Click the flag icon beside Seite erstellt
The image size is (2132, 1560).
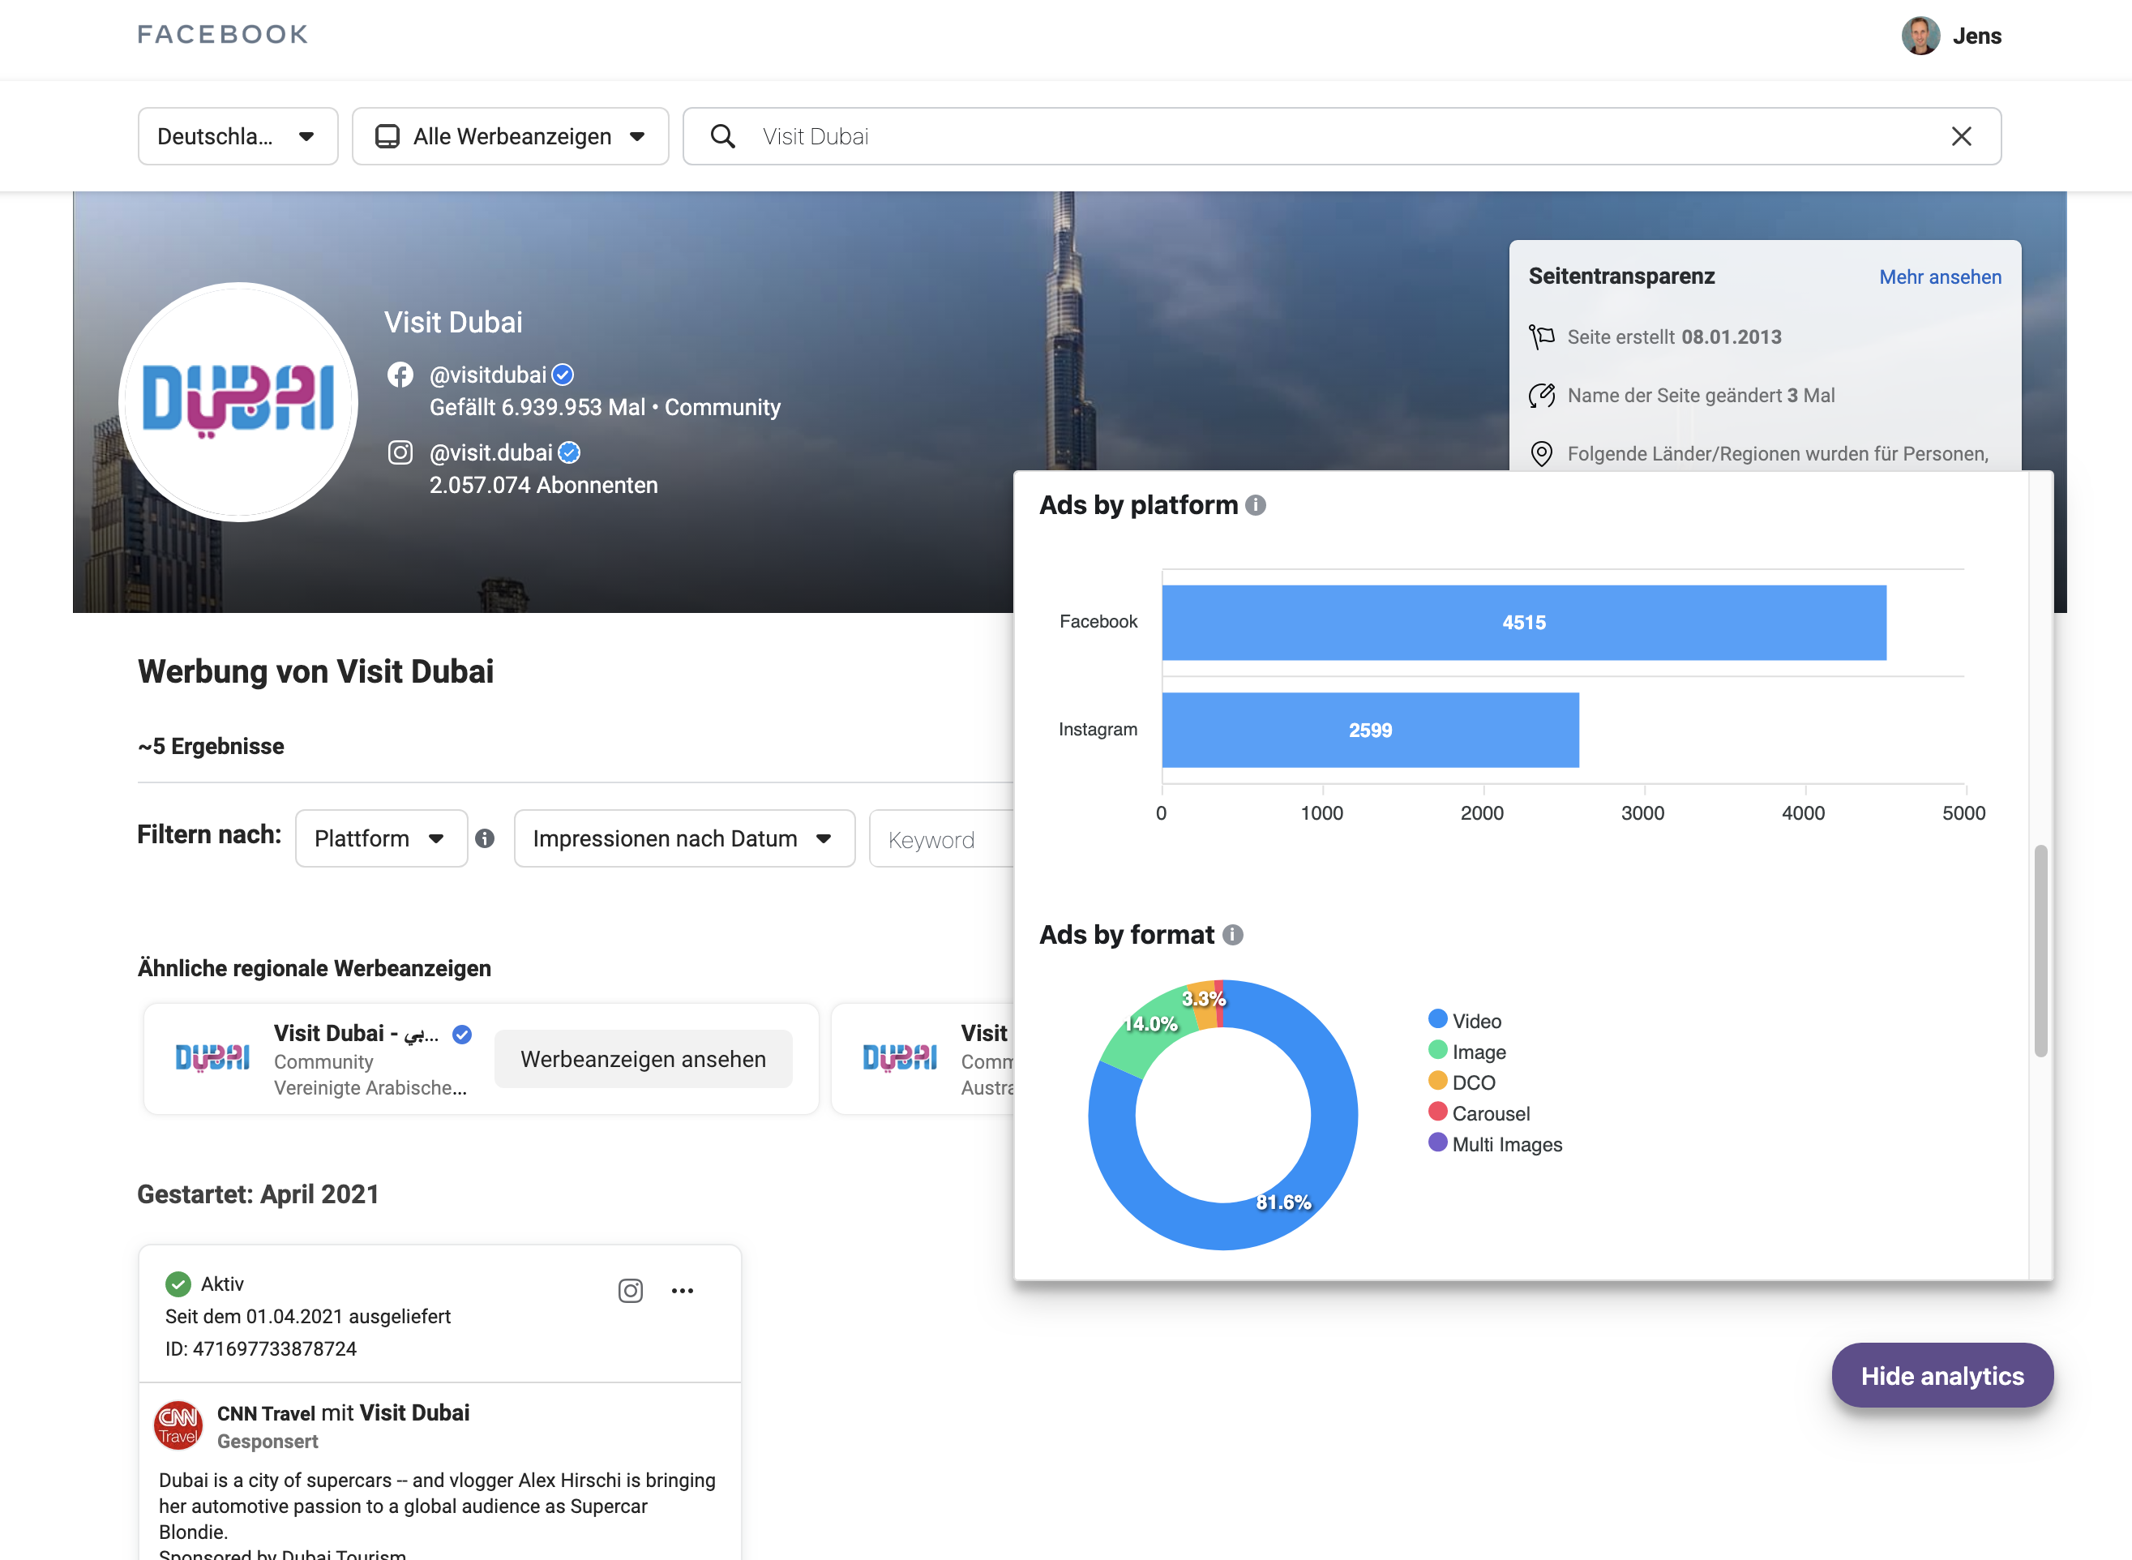(1541, 337)
